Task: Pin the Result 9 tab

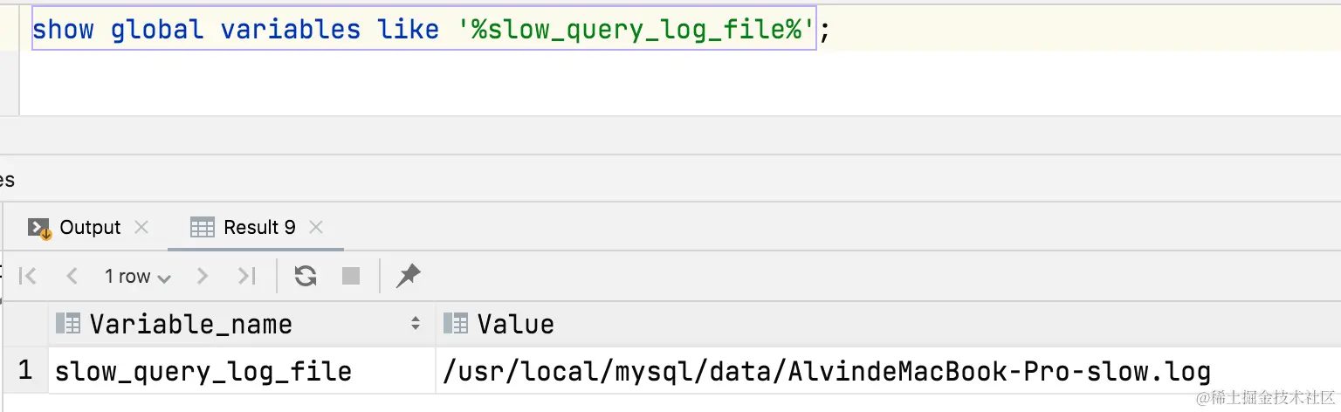Action: [x=408, y=277]
